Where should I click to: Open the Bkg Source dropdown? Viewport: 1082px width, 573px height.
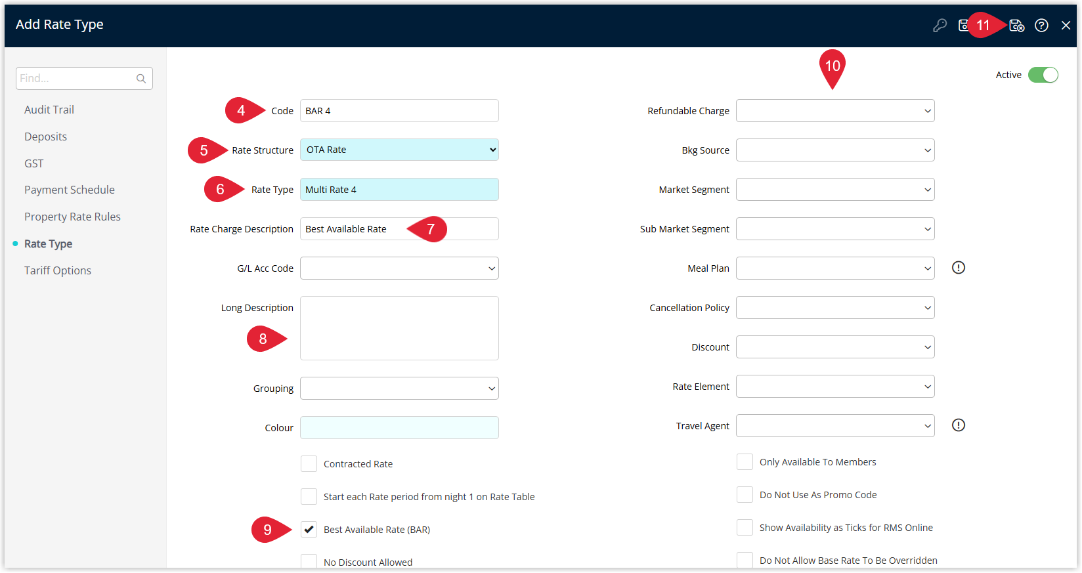click(x=835, y=150)
